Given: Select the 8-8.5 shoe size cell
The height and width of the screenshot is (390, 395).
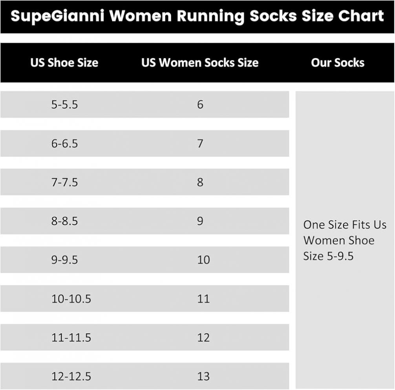Looking at the screenshot, I should coord(64,221).
